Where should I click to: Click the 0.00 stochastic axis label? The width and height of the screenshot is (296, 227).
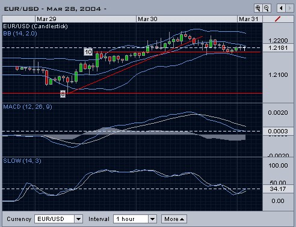(x=278, y=201)
